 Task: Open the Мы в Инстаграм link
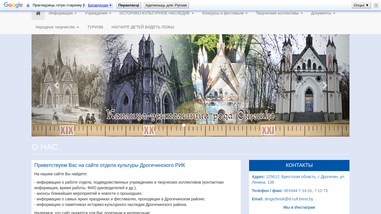299,207
